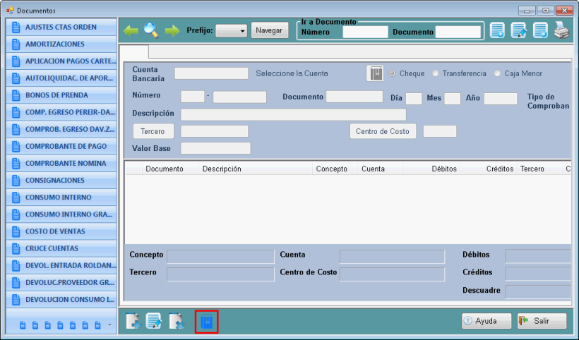The height and width of the screenshot is (340, 579).
Task: Select the Caja Menor radio button
Action: tap(497, 73)
